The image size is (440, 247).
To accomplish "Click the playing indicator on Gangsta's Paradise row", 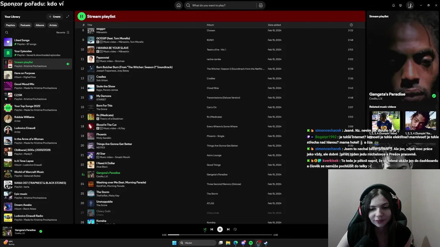I will pyautogui.click(x=83, y=174).
